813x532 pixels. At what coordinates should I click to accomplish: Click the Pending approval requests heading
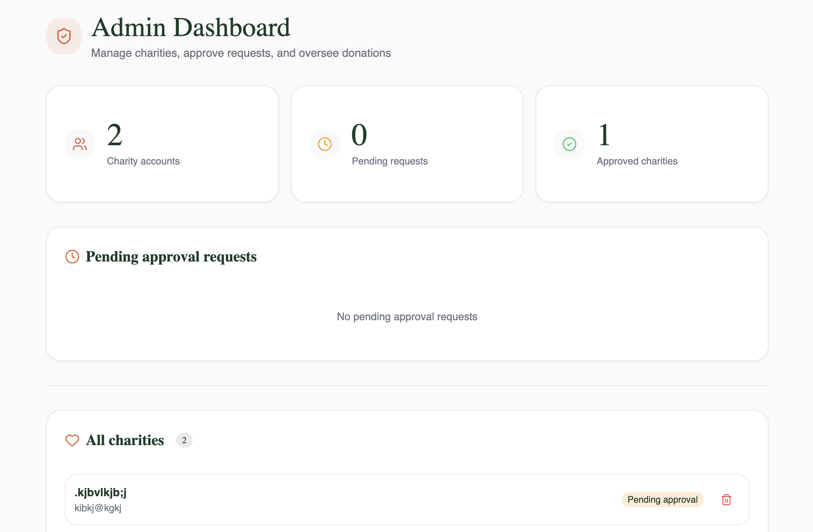click(171, 257)
